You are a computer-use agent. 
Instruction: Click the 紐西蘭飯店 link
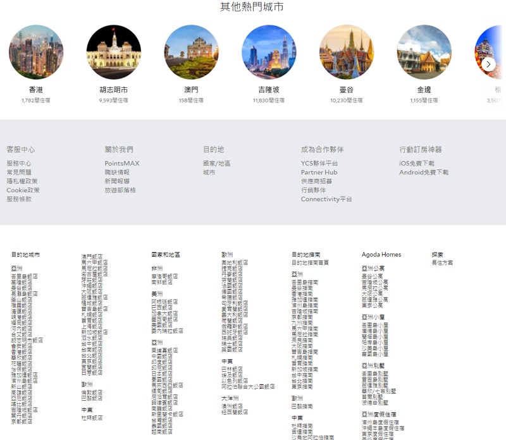tap(235, 412)
